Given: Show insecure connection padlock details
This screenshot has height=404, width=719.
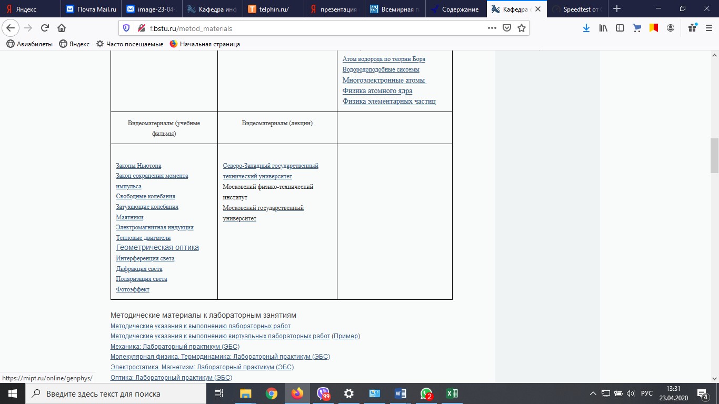Looking at the screenshot, I should point(141,28).
